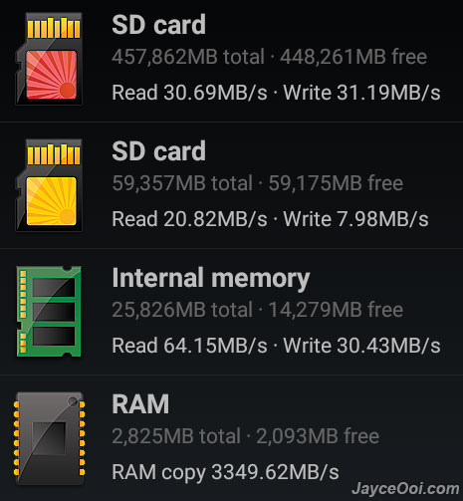The image size is (463, 501).
Task: Click the yellow SD card icon
Action: click(x=49, y=185)
